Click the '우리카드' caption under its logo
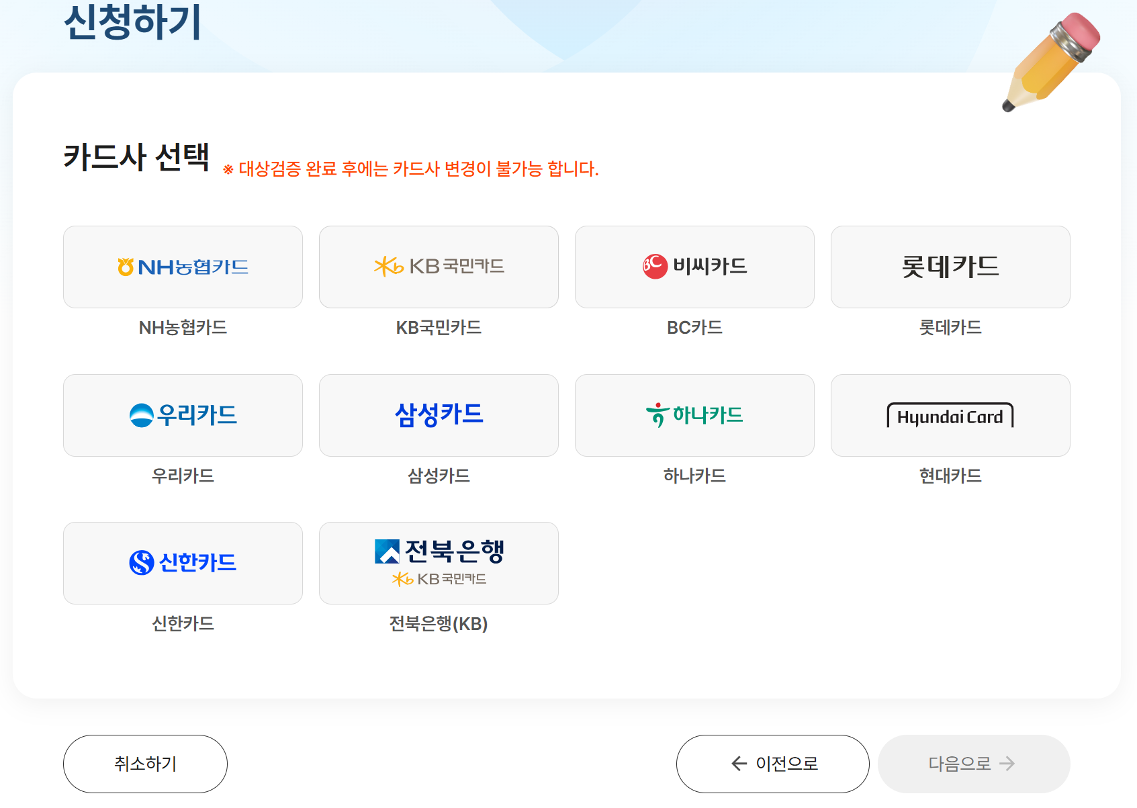Screen dimensions: 1137x808 pyautogui.click(x=183, y=476)
